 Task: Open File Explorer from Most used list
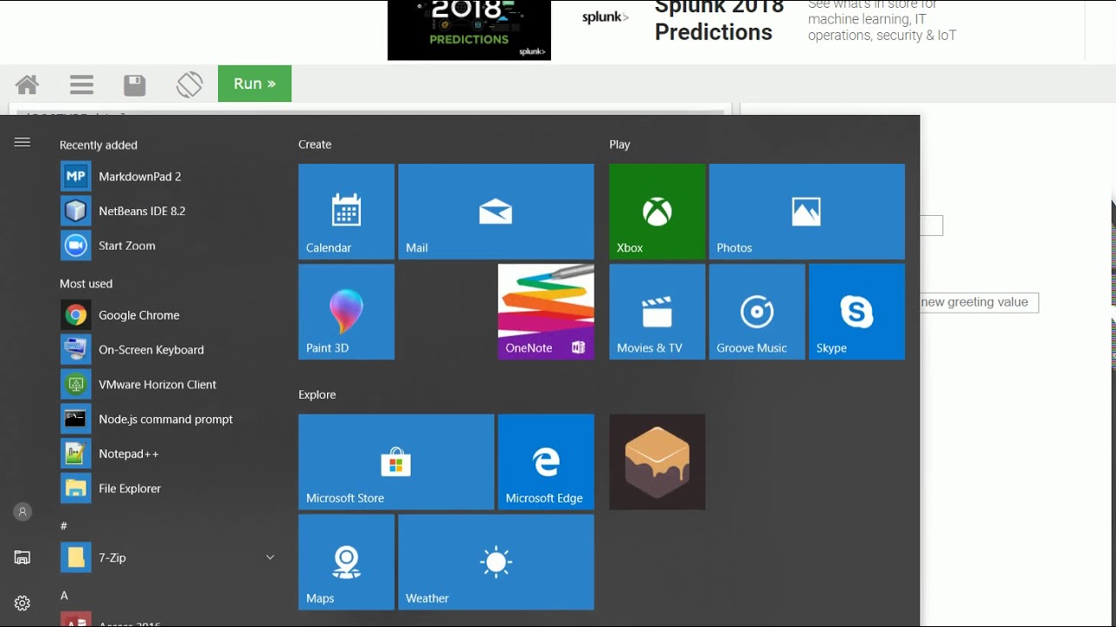click(169, 489)
